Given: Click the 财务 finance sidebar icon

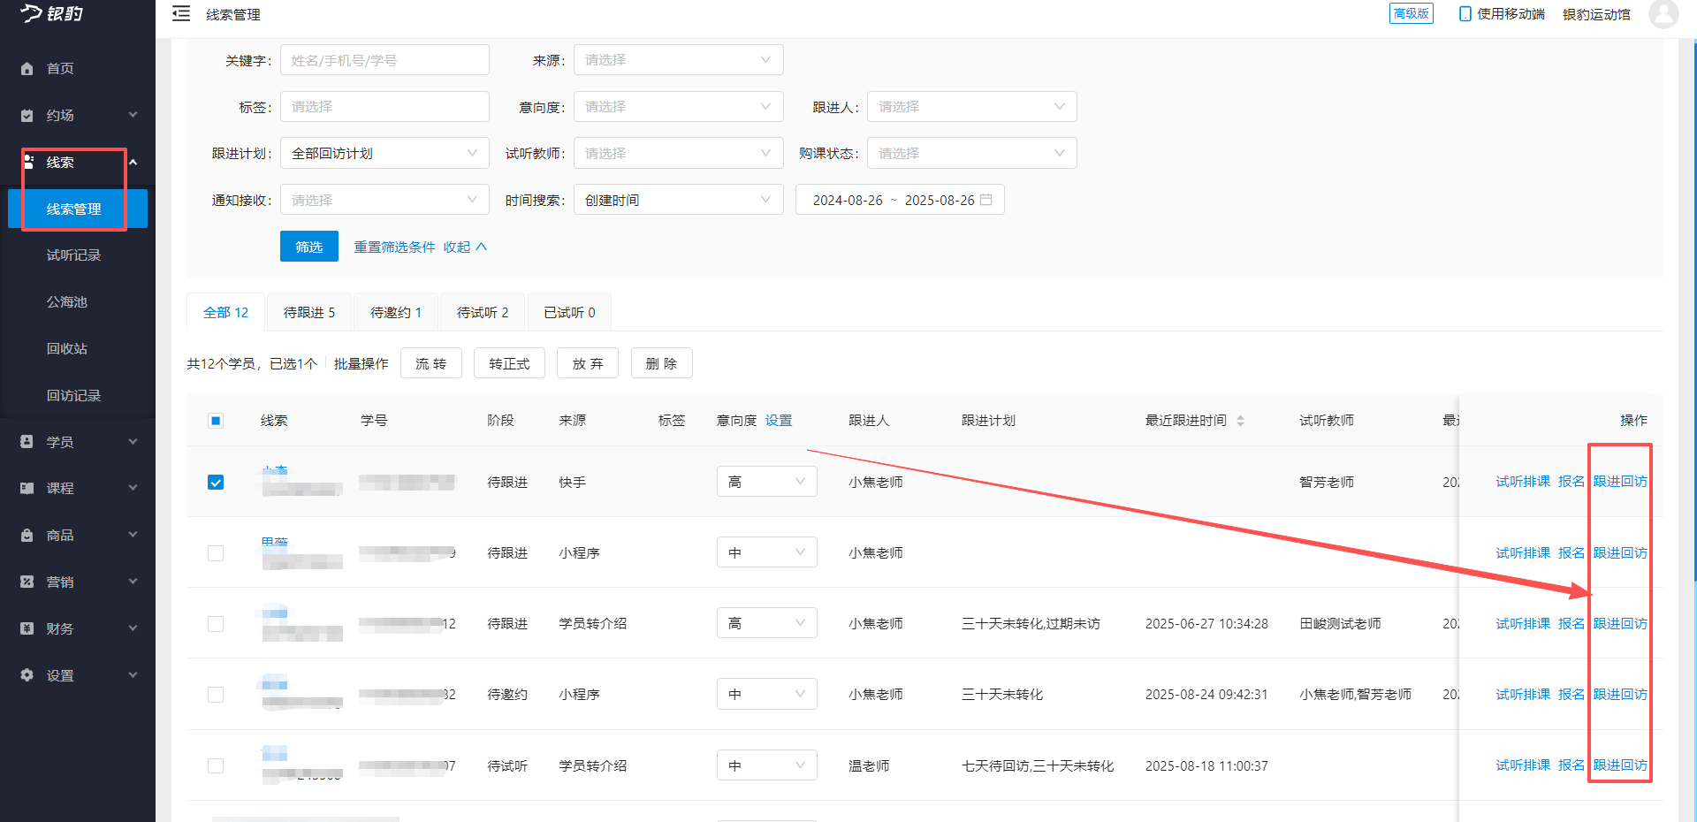Looking at the screenshot, I should point(27,628).
